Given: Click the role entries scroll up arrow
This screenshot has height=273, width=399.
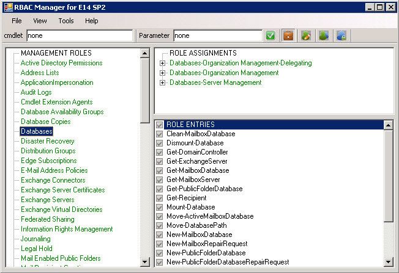Looking at the screenshot, I should coord(389,125).
